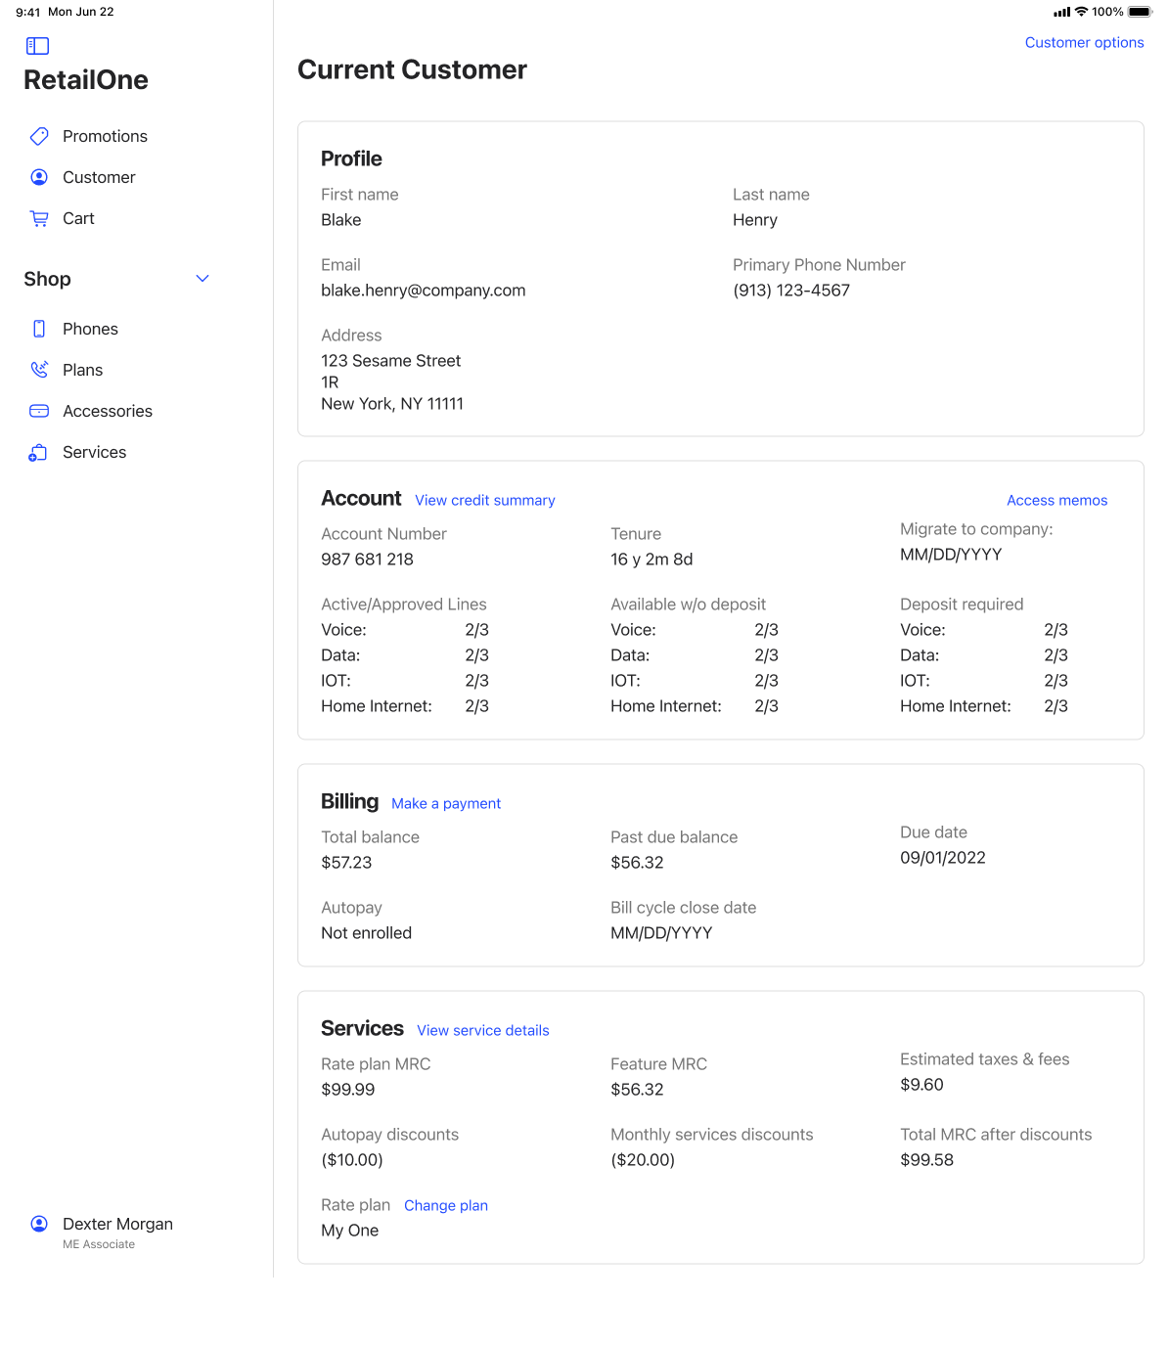Click the Accessories card icon
Viewport: 1168px width, 1346px height.
coord(39,411)
